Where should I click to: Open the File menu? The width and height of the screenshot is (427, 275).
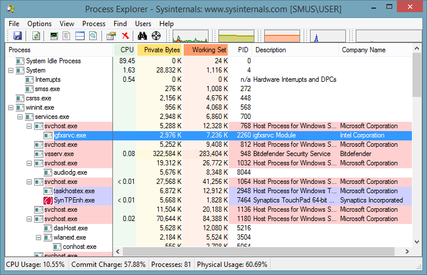point(14,24)
